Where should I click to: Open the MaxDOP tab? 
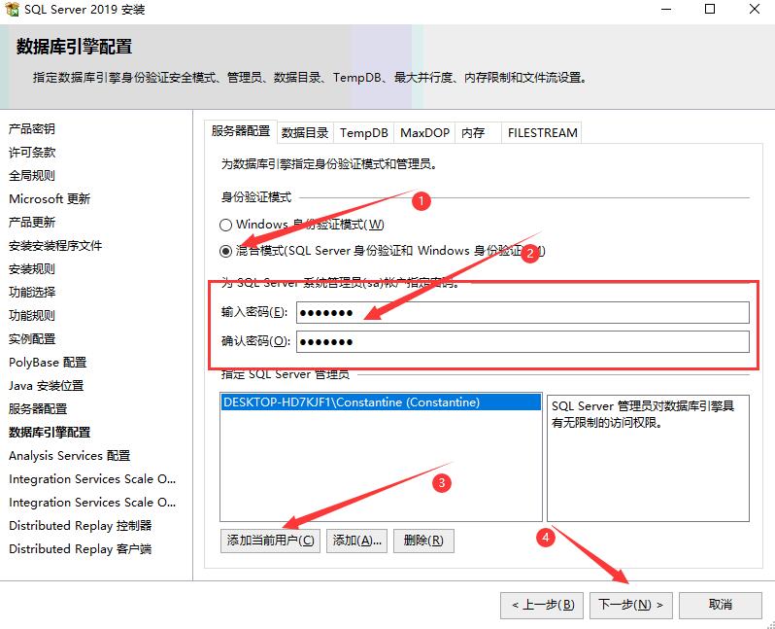(x=424, y=132)
